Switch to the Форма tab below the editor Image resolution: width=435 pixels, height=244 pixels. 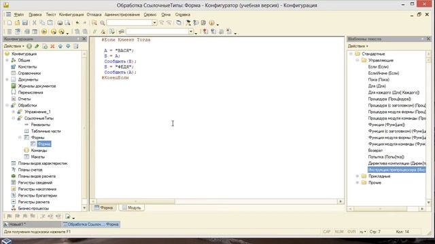pos(104,208)
